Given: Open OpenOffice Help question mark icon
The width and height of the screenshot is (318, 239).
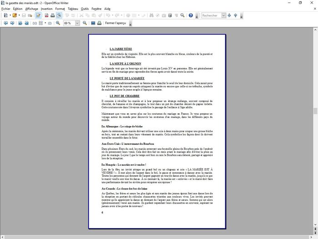Looking at the screenshot, I should (x=191, y=15).
